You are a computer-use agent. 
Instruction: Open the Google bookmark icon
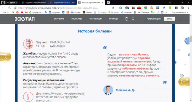(13, 12)
